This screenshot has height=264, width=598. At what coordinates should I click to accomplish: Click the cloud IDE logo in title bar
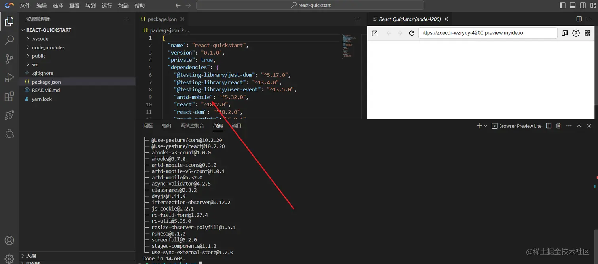(9, 6)
